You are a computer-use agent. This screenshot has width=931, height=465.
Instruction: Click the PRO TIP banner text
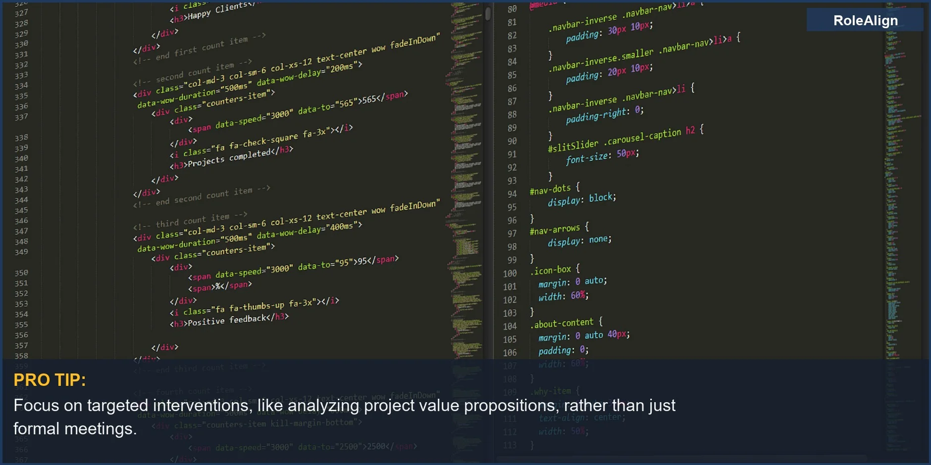coord(50,380)
